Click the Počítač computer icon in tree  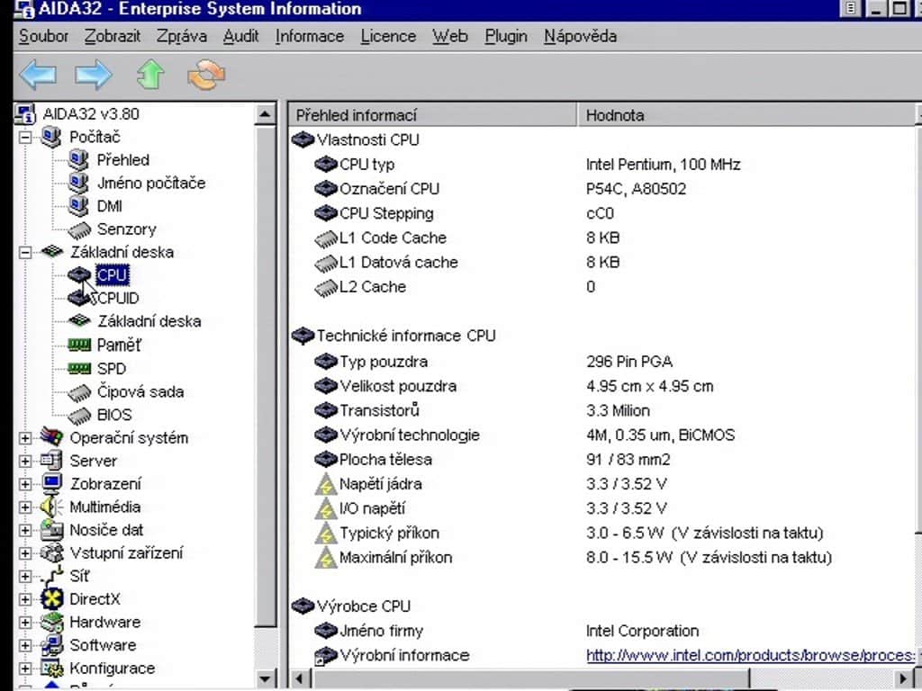(51, 137)
